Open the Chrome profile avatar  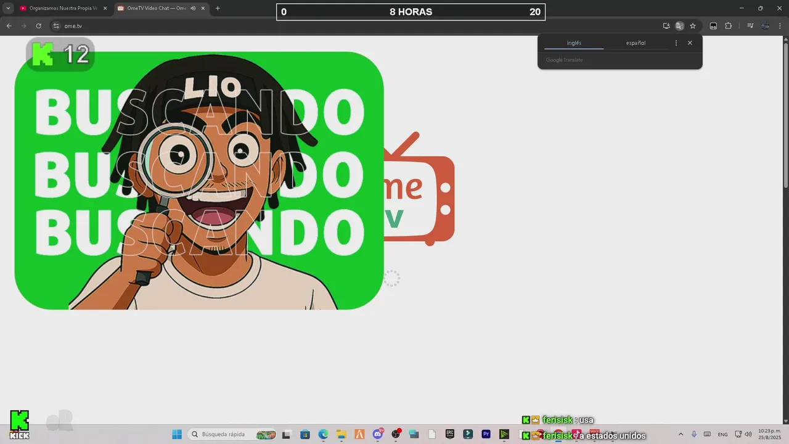pos(765,26)
